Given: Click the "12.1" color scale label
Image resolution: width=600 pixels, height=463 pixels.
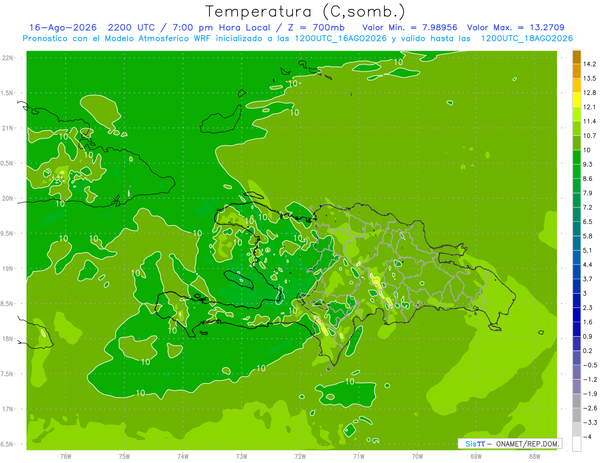Looking at the screenshot, I should [x=590, y=107].
